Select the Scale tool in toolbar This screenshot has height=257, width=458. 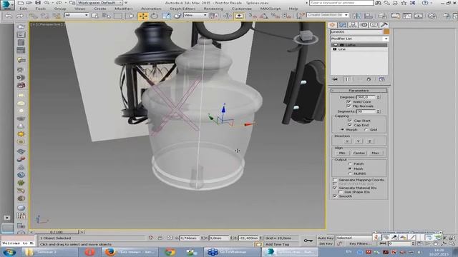click(x=166, y=16)
